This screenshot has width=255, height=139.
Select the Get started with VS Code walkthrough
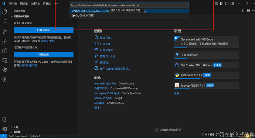206,42
